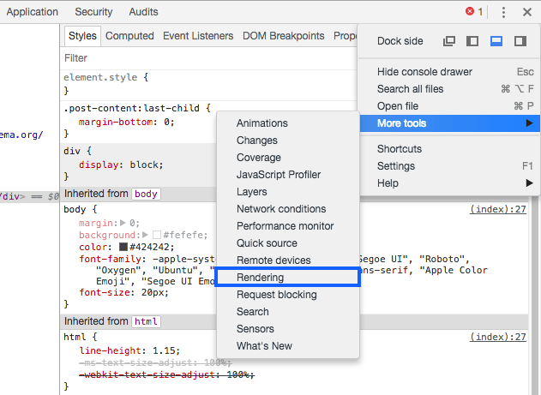The height and width of the screenshot is (395, 541).
Task: Close DevTools with the X icon
Action: [x=526, y=12]
